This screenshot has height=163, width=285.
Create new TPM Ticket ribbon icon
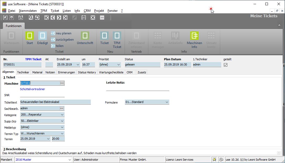coord(117,36)
